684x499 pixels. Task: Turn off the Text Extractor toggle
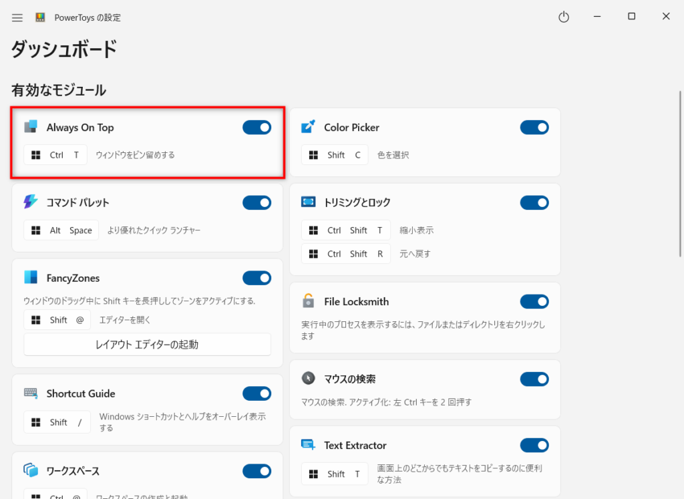[534, 446]
